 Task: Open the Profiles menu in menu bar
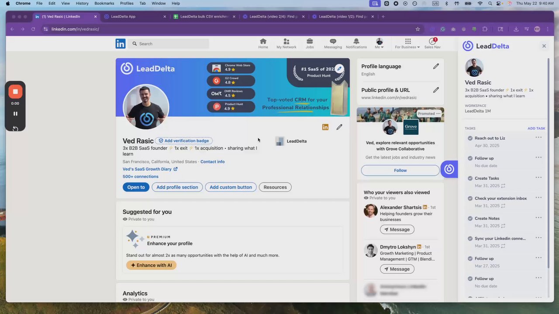[127, 3]
